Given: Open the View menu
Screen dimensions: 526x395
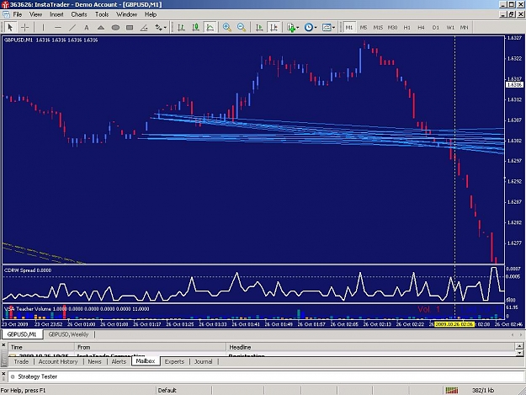Looking at the screenshot, I should tap(35, 14).
